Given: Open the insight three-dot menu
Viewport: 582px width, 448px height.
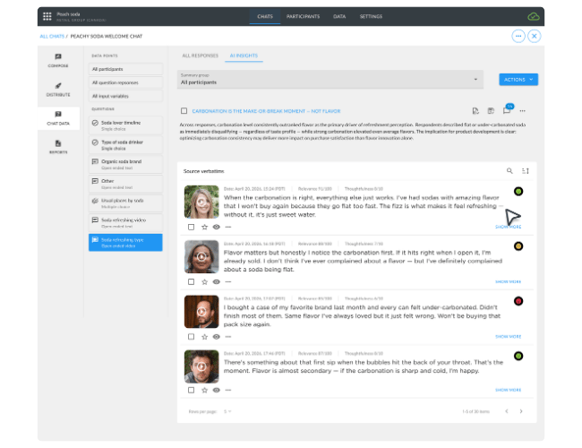Looking at the screenshot, I should point(522,111).
